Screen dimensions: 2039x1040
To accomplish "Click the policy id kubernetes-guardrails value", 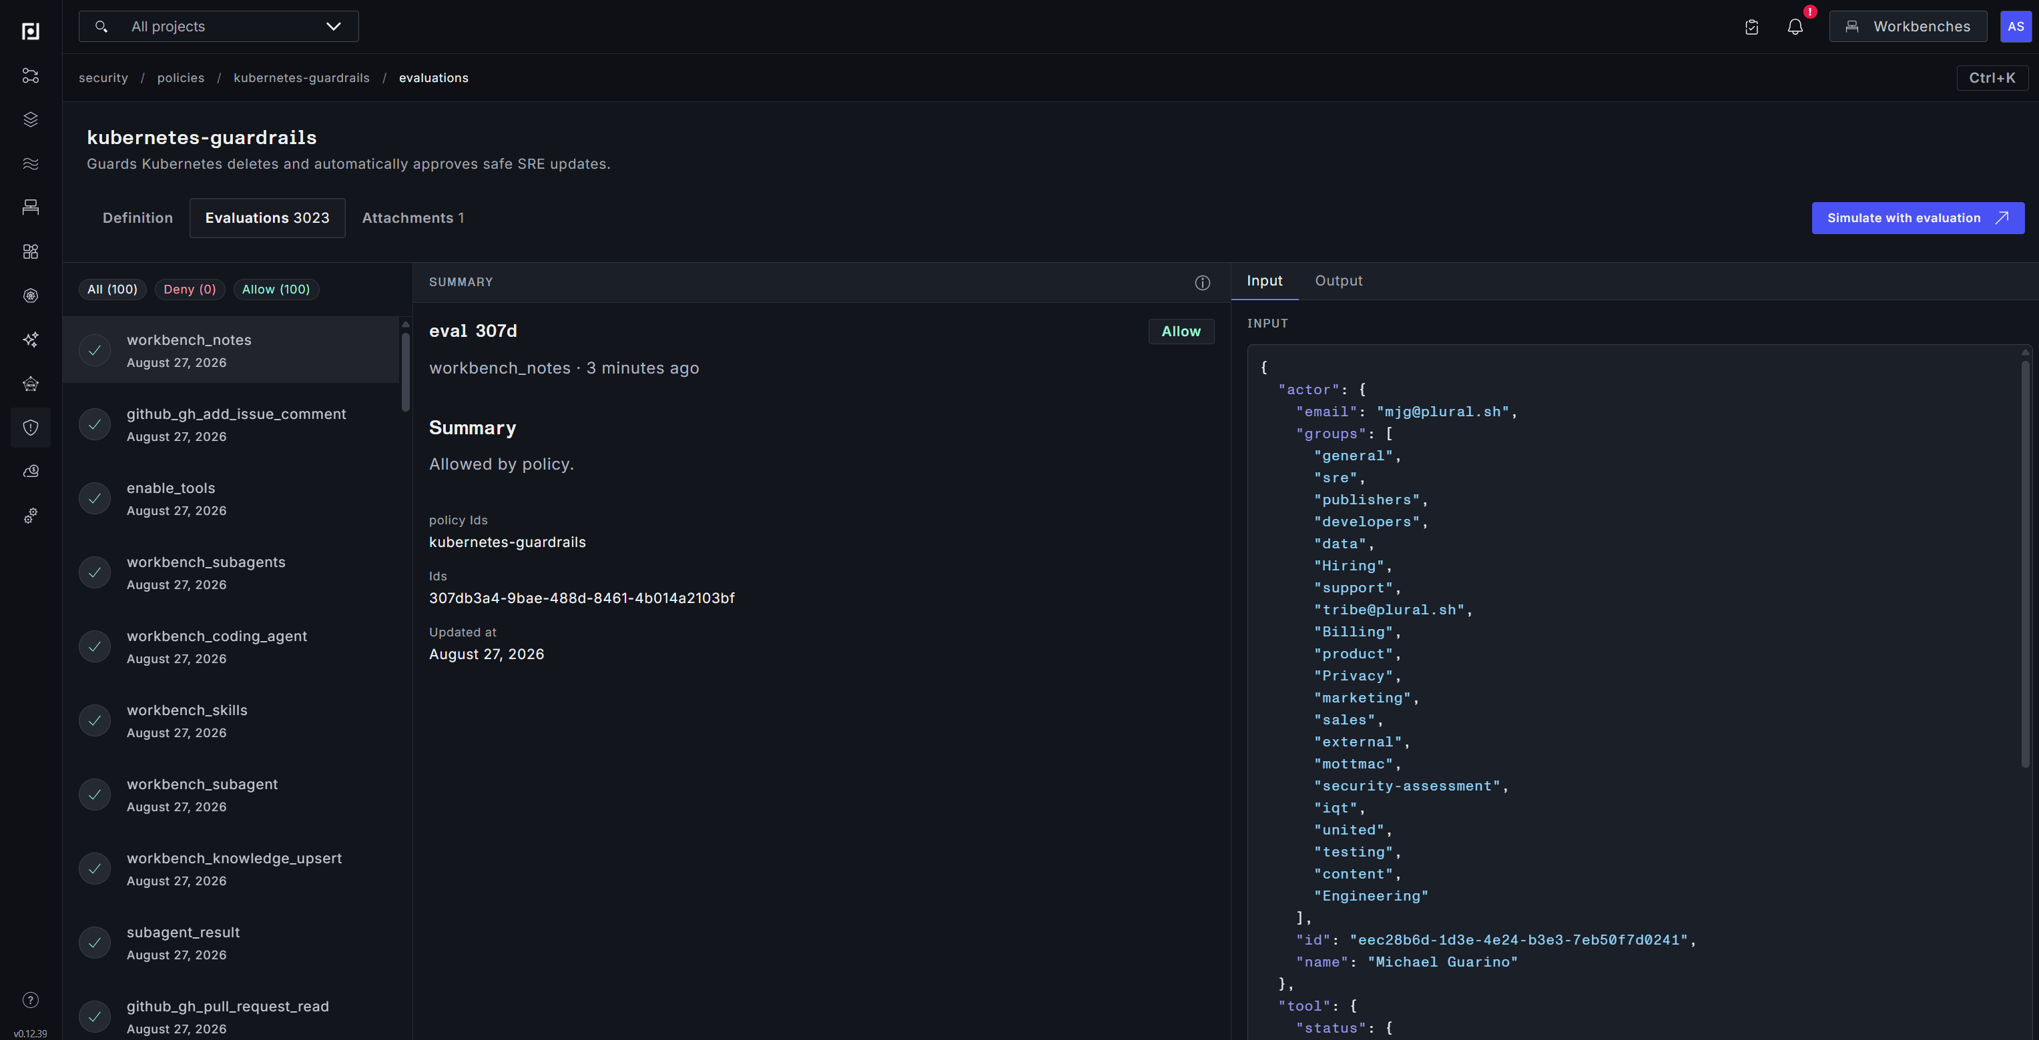I will click(507, 542).
